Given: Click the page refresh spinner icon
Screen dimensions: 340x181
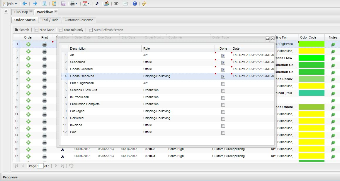Looking at the screenshot, I should 71,166.
